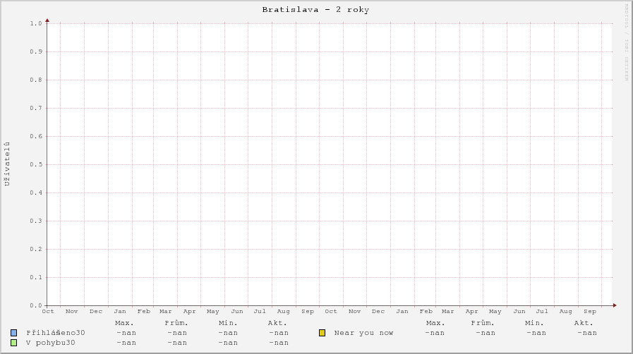Click the Přihlášeno30 legend label
Screen dimensions: 633x354
click(56, 333)
